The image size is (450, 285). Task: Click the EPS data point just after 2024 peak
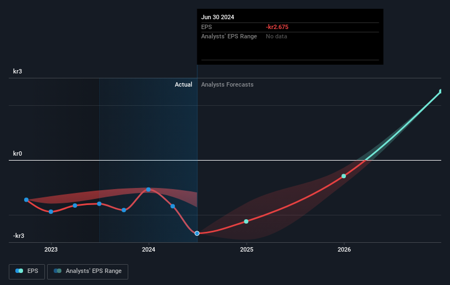[173, 206]
